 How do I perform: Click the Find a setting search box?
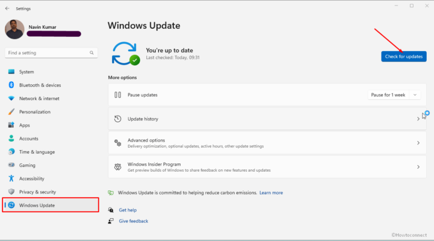[x=51, y=52]
